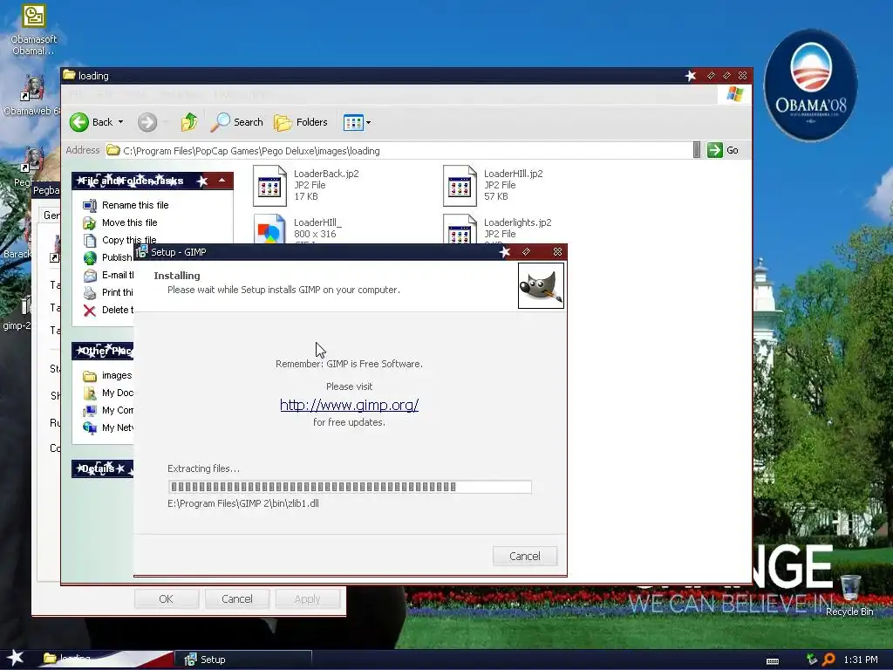Screen dimensions: 893x670
Task: Toggle the Folders pane button
Action: coord(301,122)
